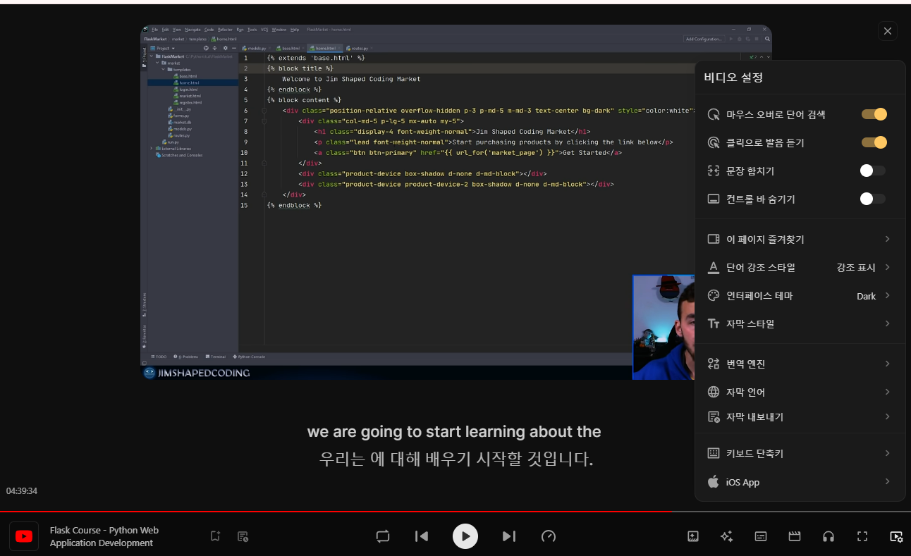This screenshot has width=911, height=556.
Task: Enable the 컨트롤 바 숨기기 switch
Action: pos(873,199)
